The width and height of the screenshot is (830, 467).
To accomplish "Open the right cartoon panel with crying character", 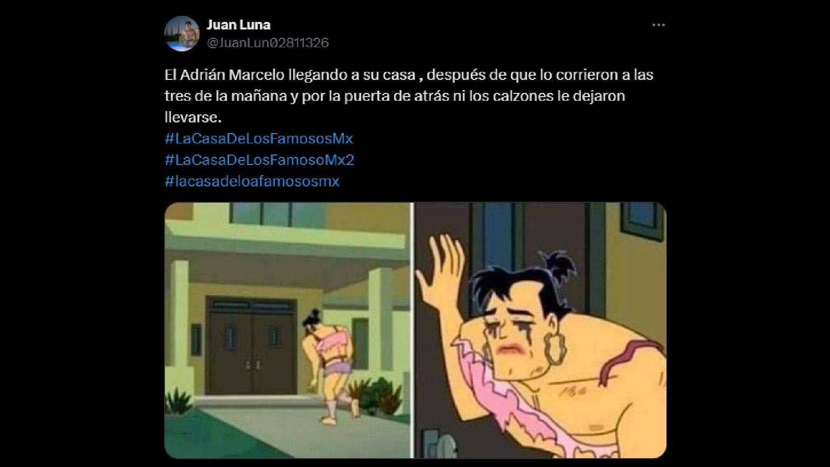I will pyautogui.click(x=540, y=330).
